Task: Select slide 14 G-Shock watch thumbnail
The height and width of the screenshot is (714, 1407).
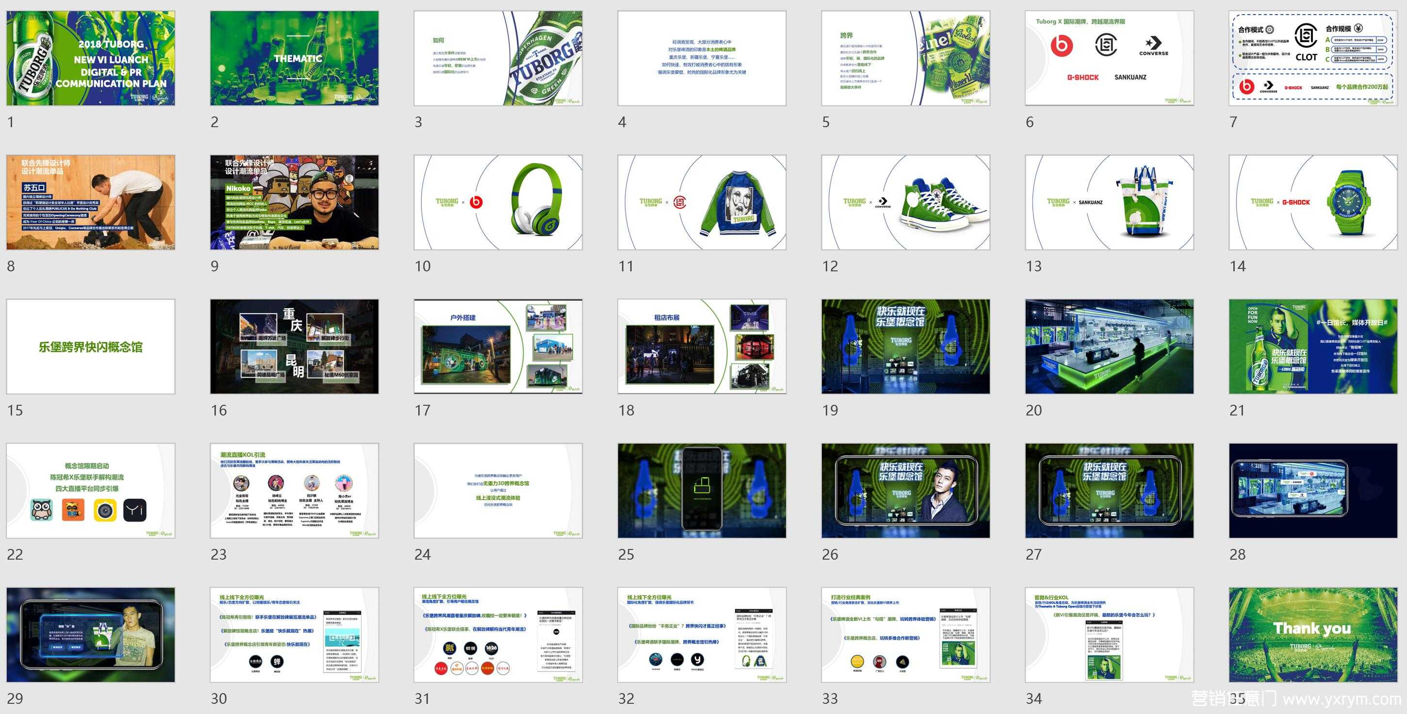Action: pyautogui.click(x=1313, y=202)
